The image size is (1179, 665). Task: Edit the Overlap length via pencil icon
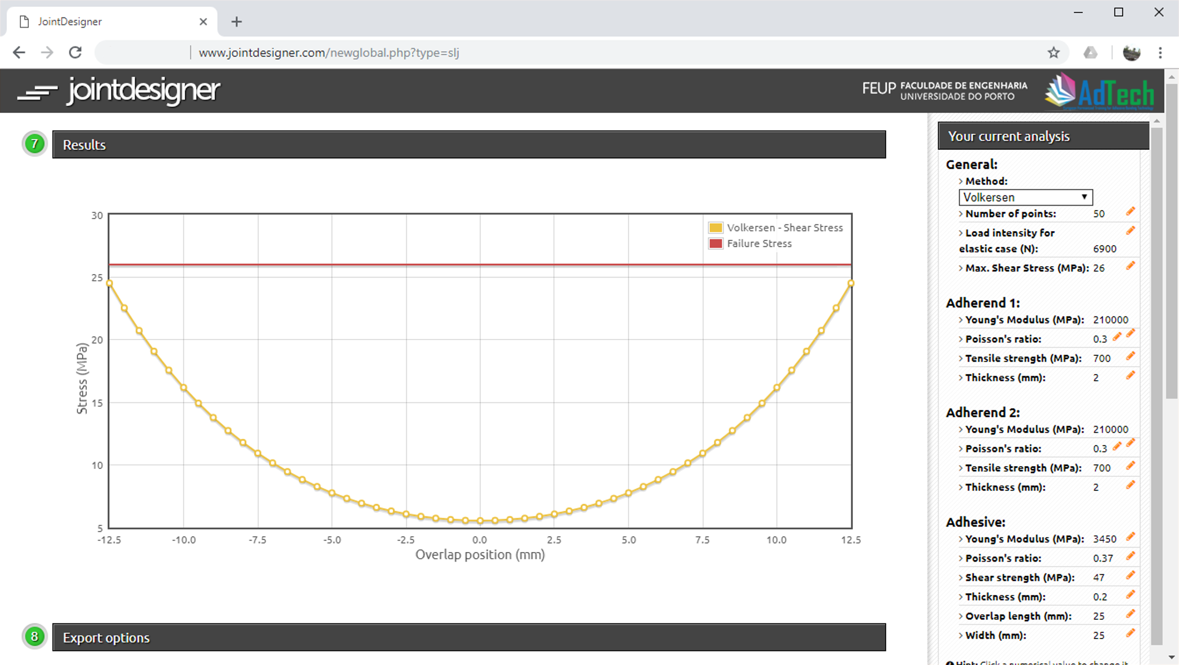pyautogui.click(x=1130, y=614)
